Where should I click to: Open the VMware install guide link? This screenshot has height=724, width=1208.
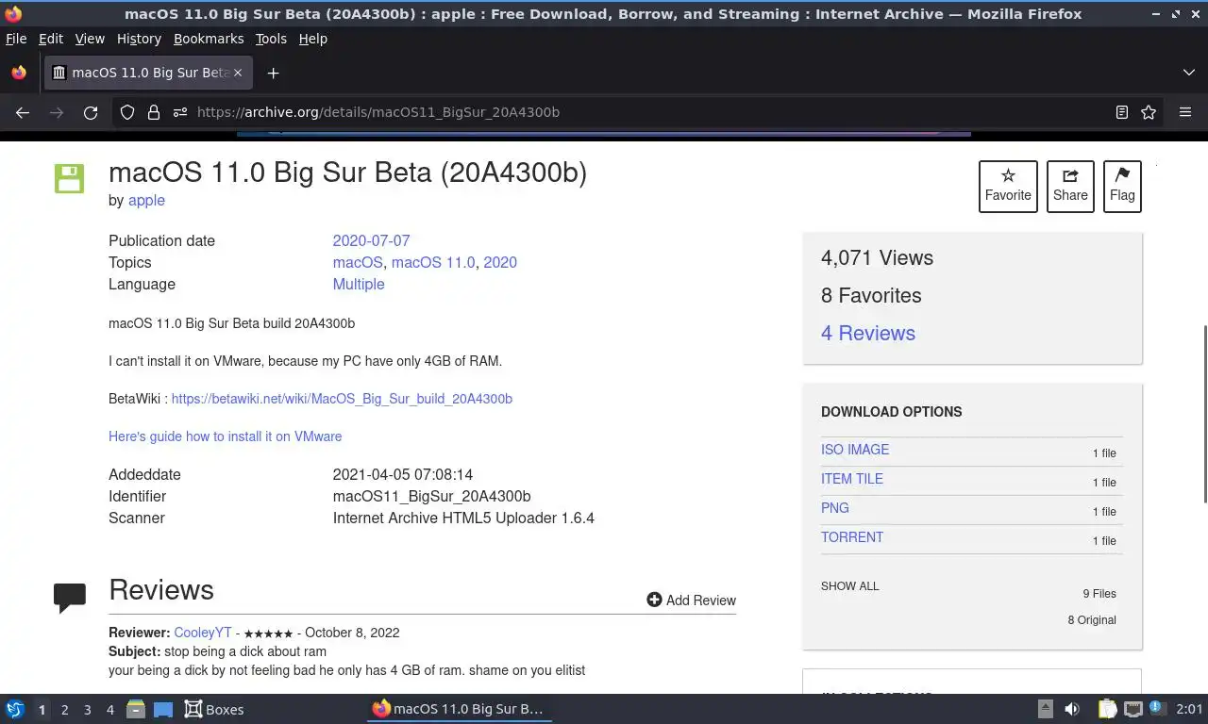tap(225, 436)
